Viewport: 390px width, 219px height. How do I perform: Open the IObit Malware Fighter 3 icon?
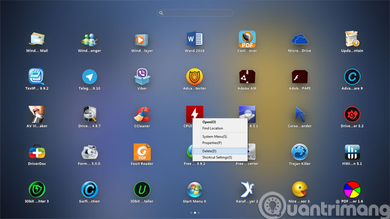(x=37, y=190)
